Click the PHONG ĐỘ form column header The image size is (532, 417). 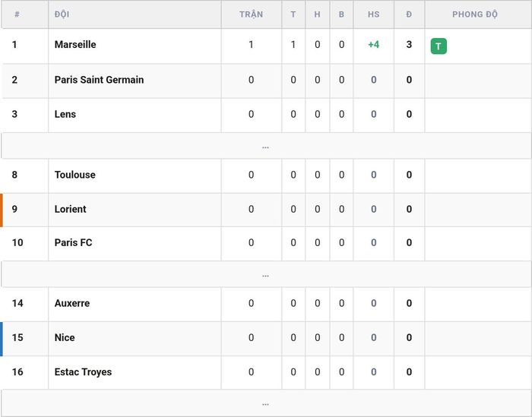pyautogui.click(x=475, y=14)
